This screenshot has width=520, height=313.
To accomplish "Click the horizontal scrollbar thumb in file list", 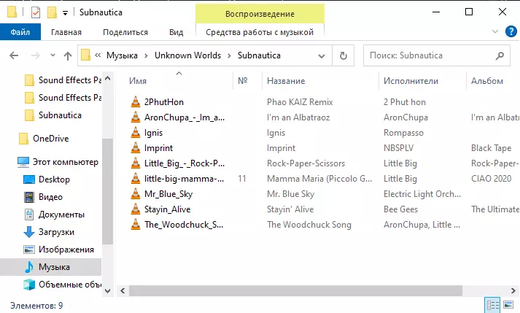I will tap(295, 291).
